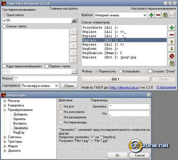Select Replace [All]: %\ operator row
Screen dimensions: 178x160
[124, 44]
